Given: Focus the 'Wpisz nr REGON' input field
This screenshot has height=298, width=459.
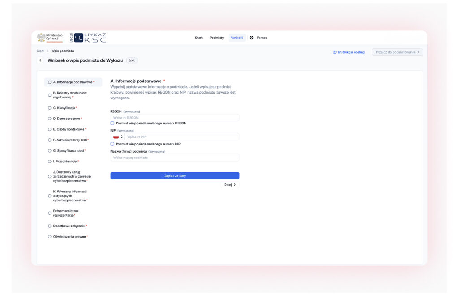Looking at the screenshot, I should (x=175, y=118).
